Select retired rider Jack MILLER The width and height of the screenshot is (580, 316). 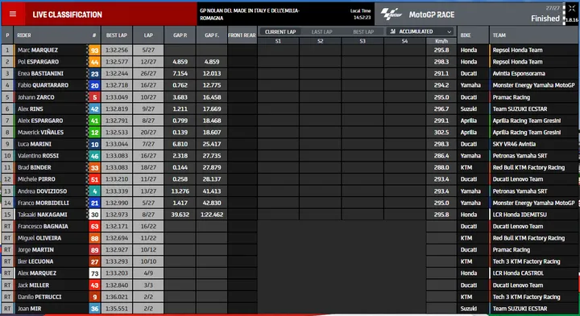pyautogui.click(x=33, y=285)
